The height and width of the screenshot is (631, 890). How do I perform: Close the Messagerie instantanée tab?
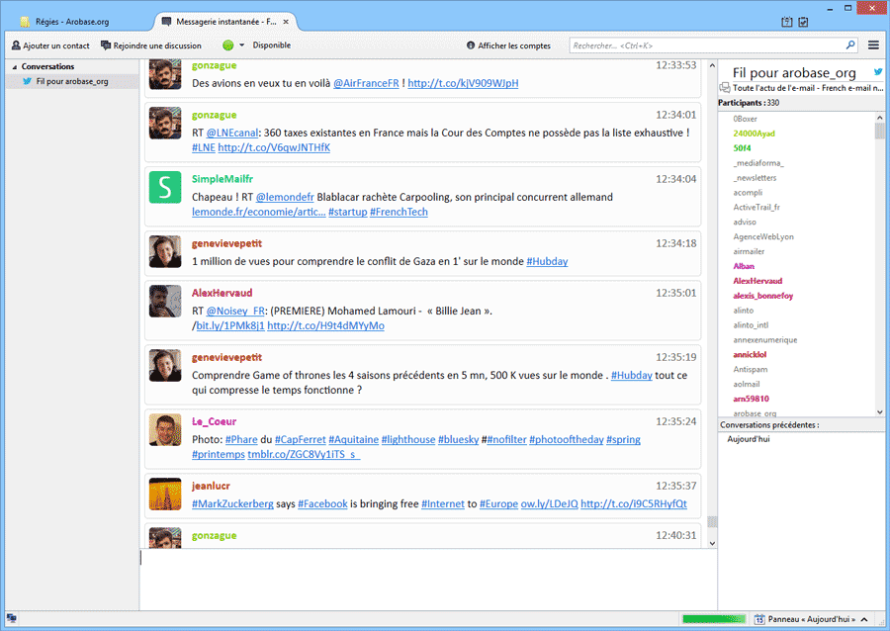286,22
